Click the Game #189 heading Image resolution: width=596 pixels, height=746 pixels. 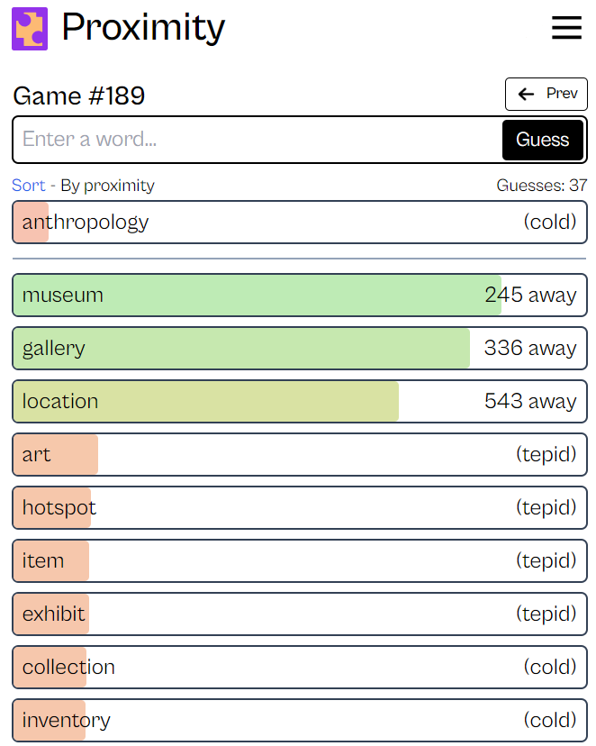[79, 96]
